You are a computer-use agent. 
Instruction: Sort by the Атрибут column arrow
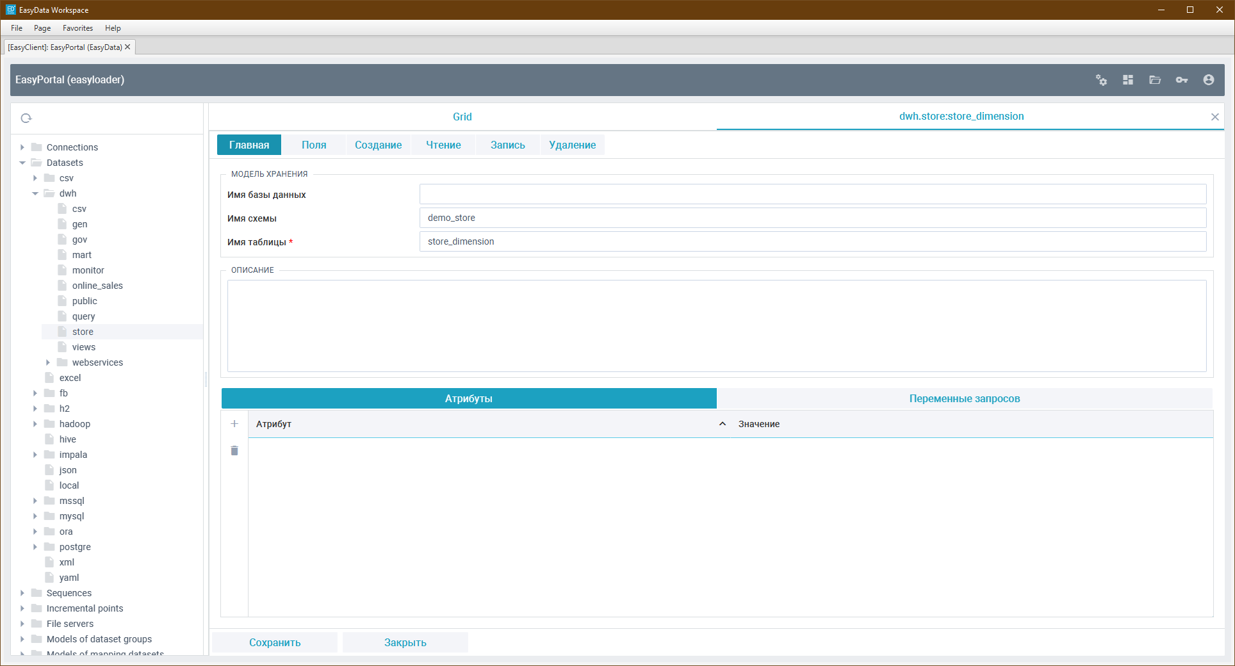tap(723, 424)
